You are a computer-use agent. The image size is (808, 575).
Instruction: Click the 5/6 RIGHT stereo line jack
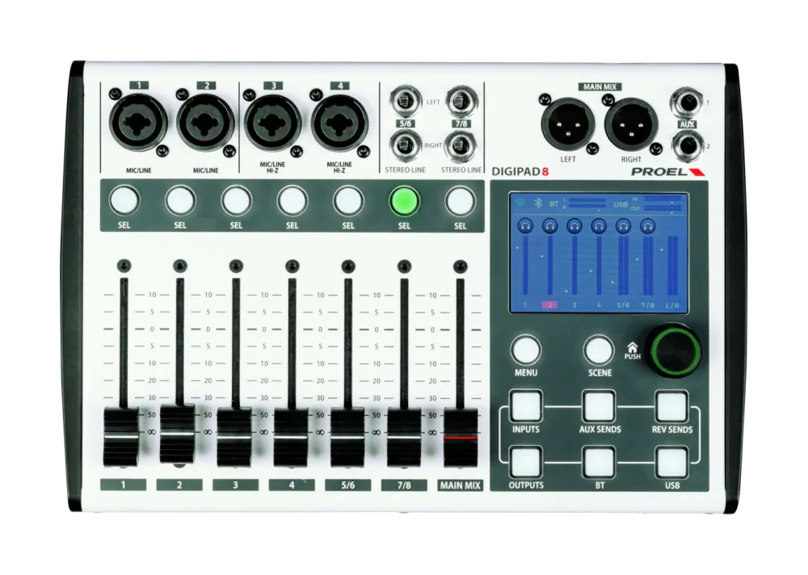click(405, 145)
